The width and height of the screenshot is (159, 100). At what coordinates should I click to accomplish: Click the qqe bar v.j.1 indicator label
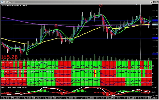24,79
